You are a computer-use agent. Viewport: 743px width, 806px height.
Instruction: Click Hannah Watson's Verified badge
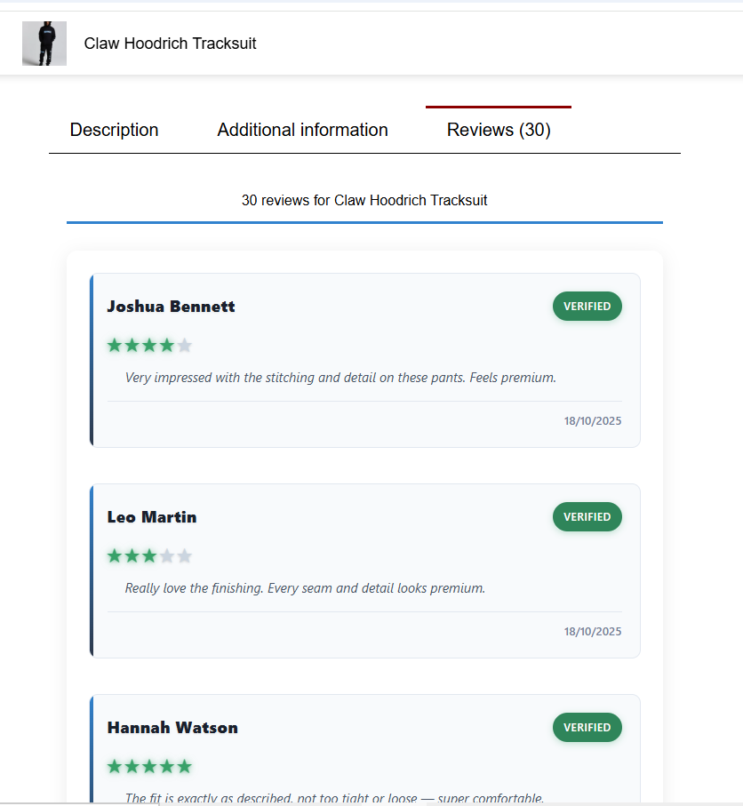pos(587,728)
